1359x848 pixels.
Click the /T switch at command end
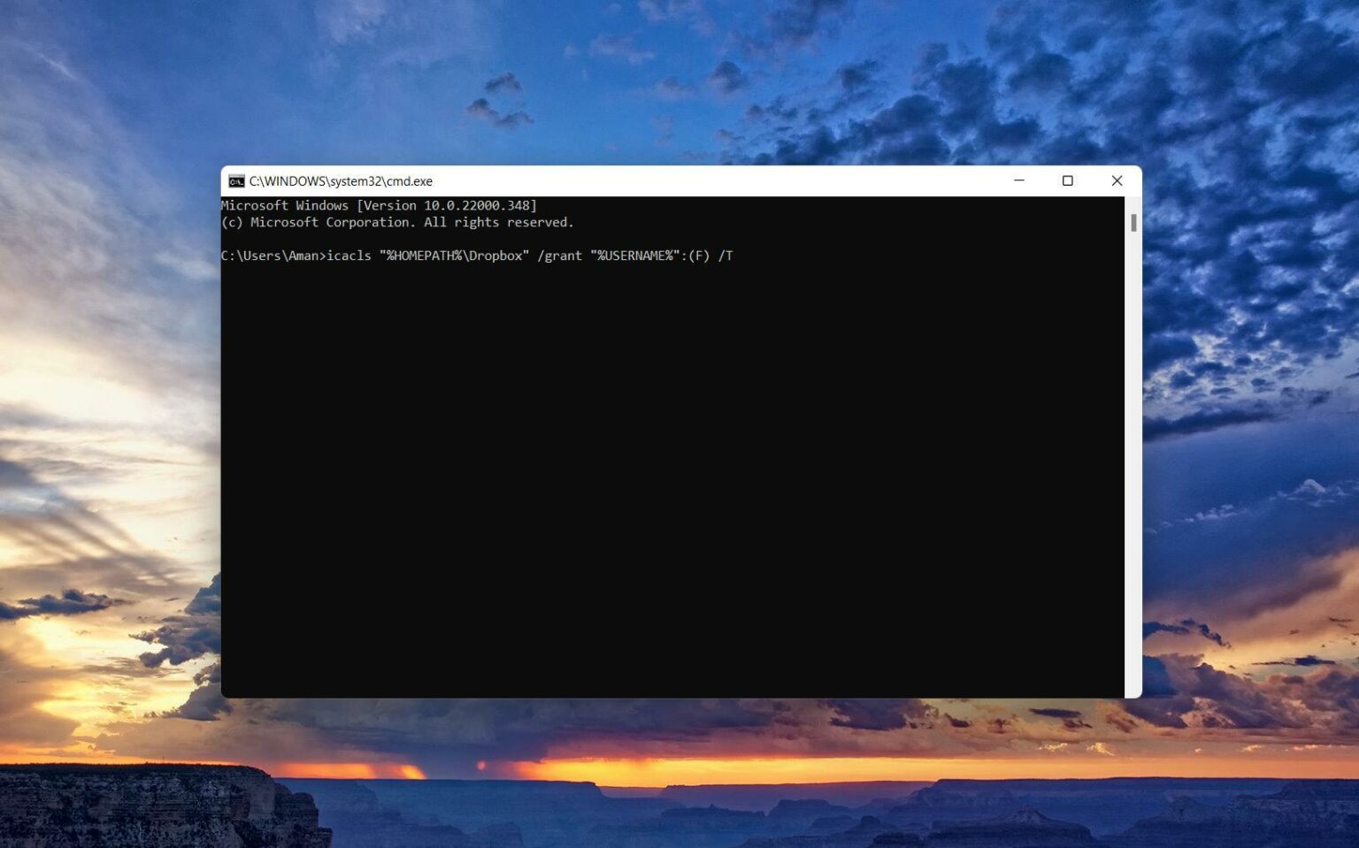[x=727, y=256]
